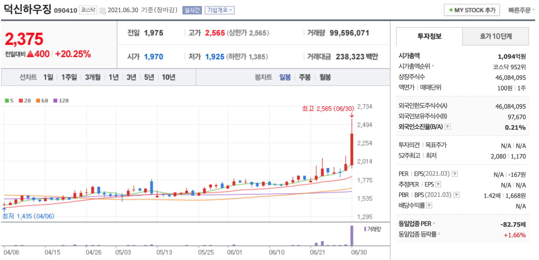539x260 pixels.
Task: Click the current price 2,375
Action: (24, 39)
